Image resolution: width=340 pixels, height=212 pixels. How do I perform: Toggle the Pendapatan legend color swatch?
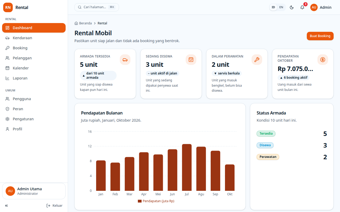pos(140,201)
